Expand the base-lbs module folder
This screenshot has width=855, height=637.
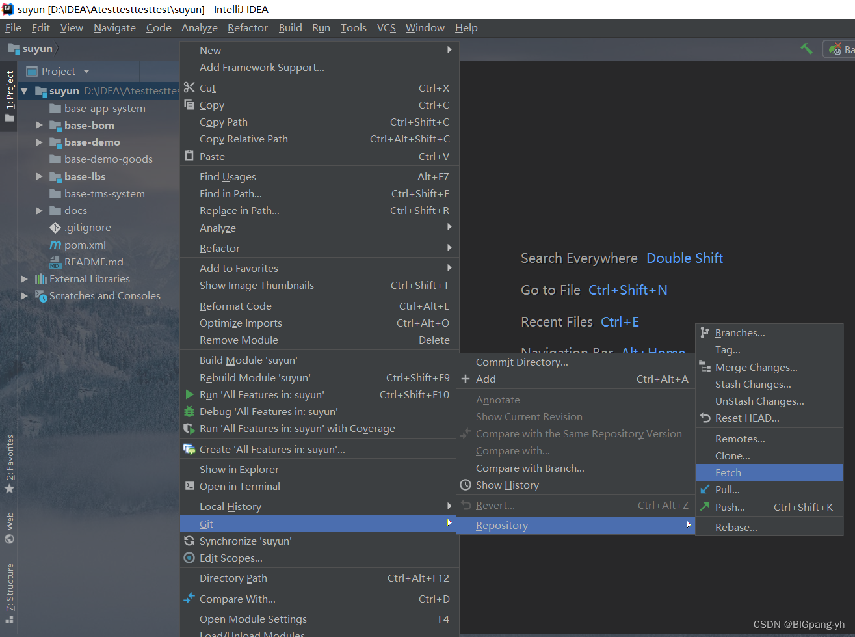(x=39, y=176)
